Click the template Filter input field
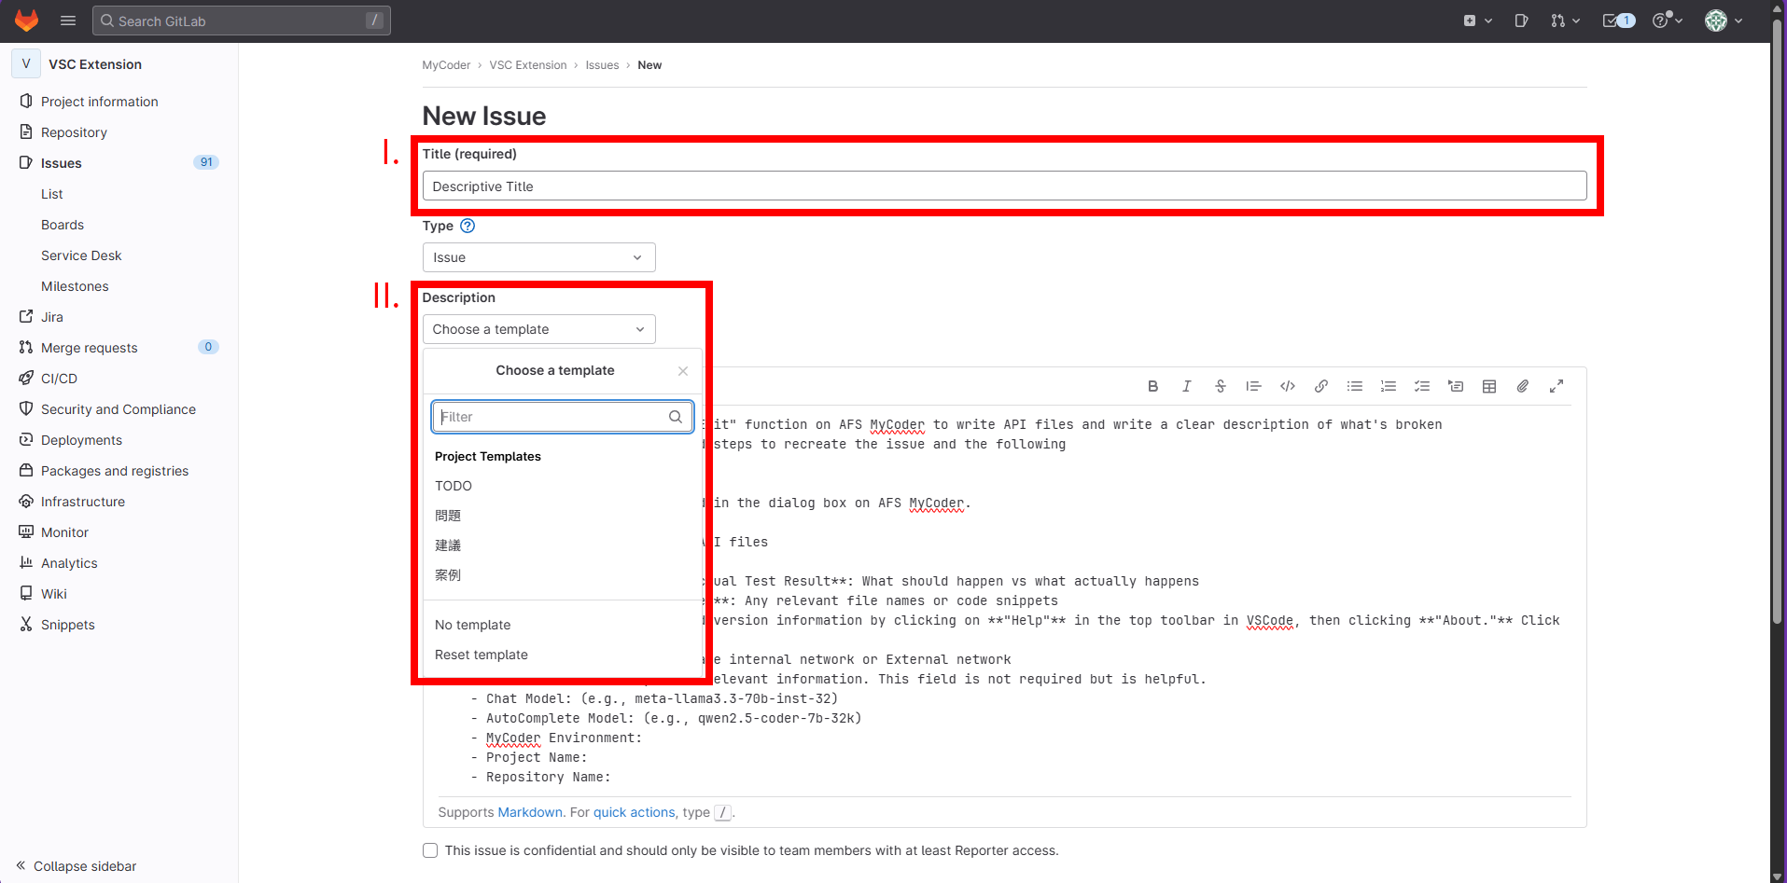Screen dimensions: 1787x883 point(563,417)
